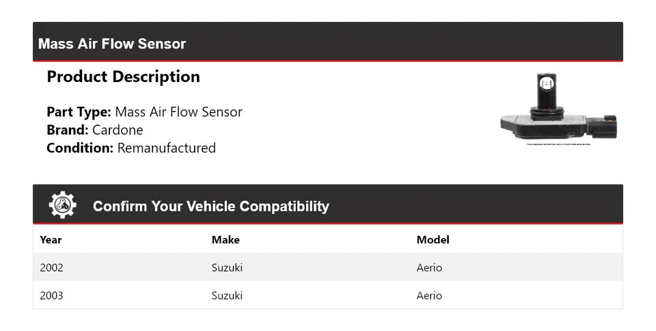Click the 'Make' column header

click(x=225, y=239)
